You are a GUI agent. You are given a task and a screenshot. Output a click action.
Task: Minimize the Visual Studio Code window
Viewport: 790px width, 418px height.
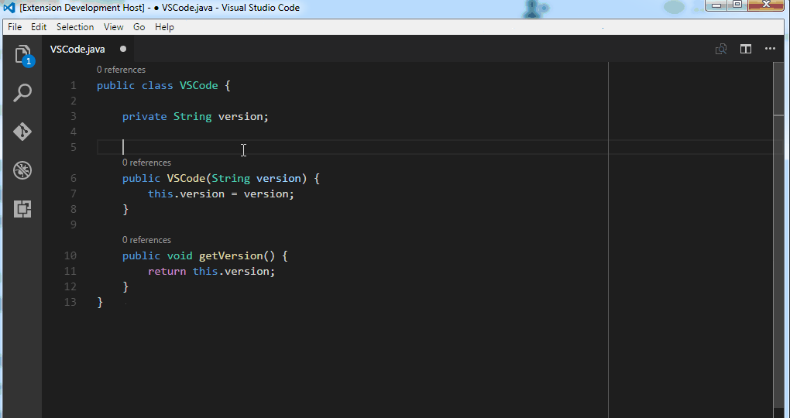coord(716,5)
